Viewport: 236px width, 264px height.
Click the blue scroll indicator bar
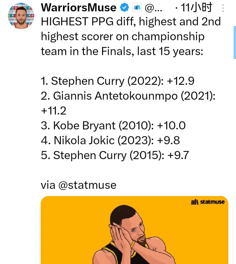coord(235,42)
